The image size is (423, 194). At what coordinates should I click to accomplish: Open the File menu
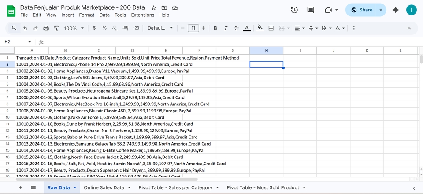coord(24,15)
